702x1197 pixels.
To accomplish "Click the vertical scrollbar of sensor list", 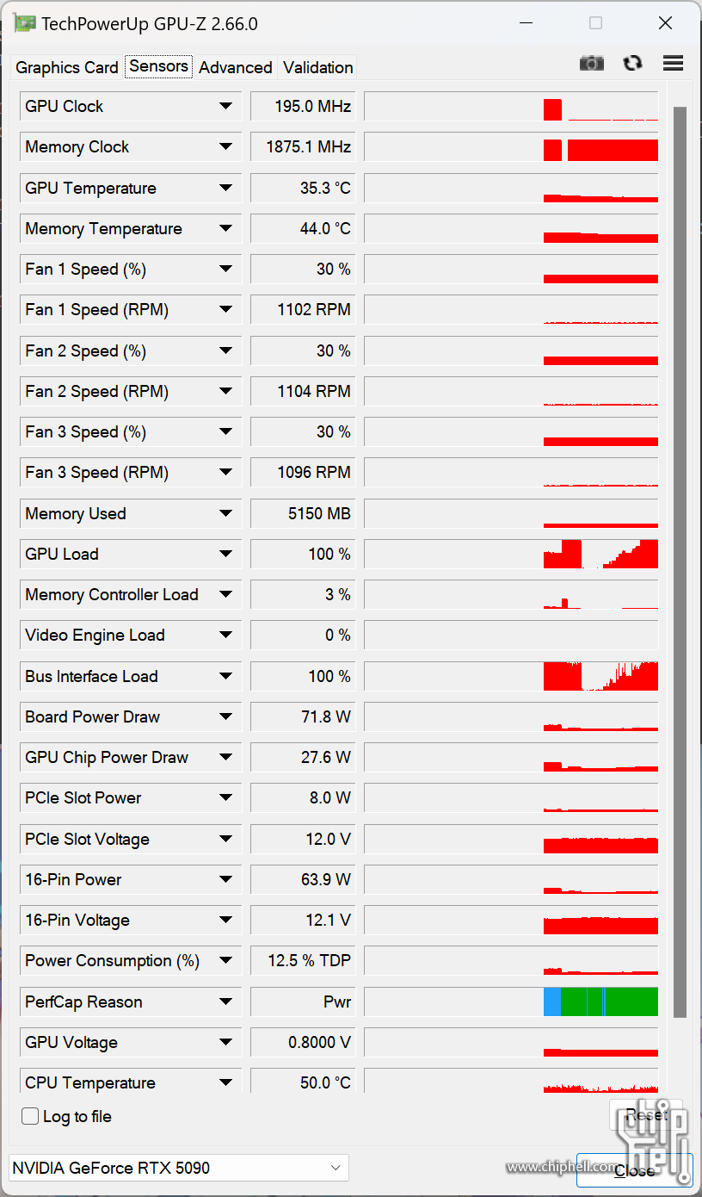I will point(680,560).
